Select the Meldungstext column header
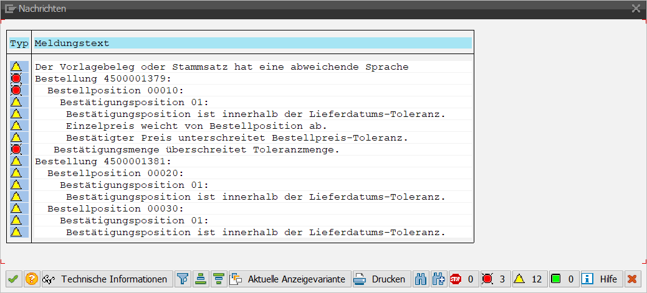The width and height of the screenshot is (647, 293). tap(252, 44)
